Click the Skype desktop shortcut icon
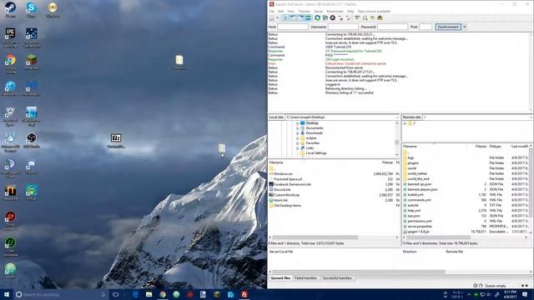 click(31, 9)
